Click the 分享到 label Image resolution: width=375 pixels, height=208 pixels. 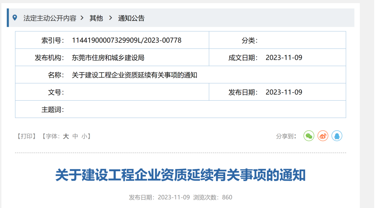pos(286,136)
